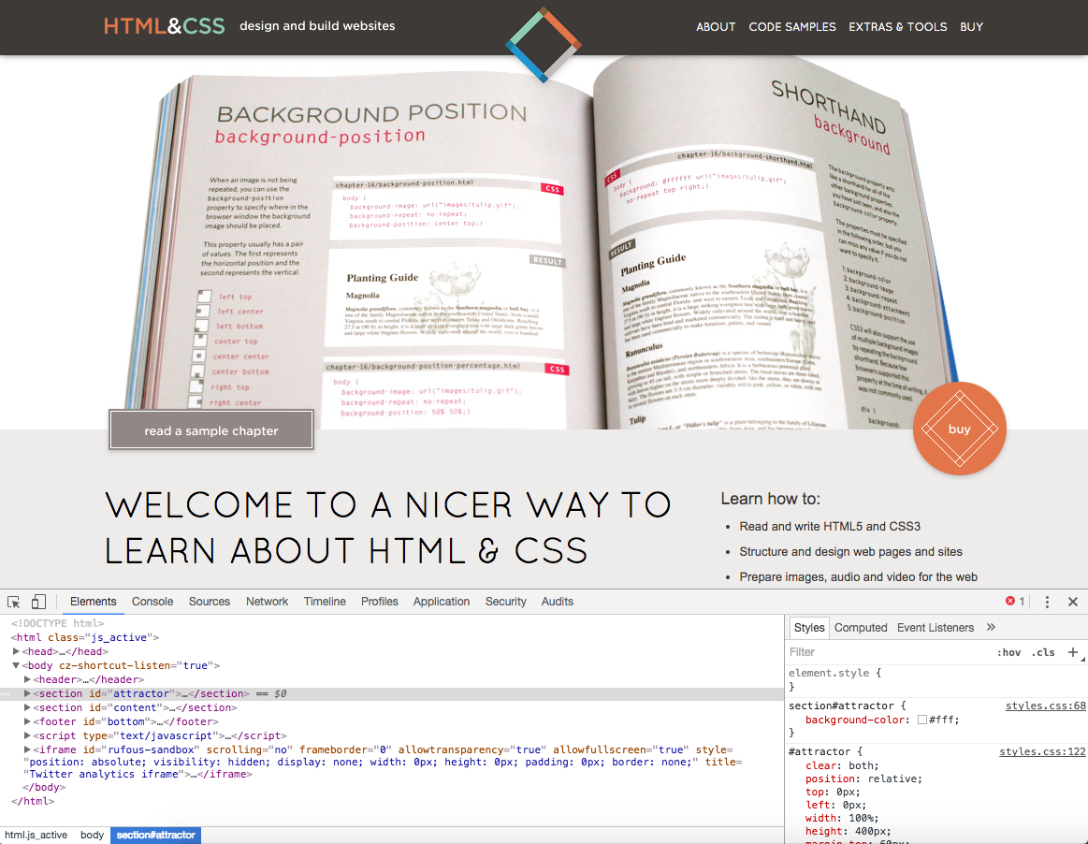This screenshot has height=844, width=1088.
Task: Select the Event Listeners sidebar tab
Action: [936, 628]
